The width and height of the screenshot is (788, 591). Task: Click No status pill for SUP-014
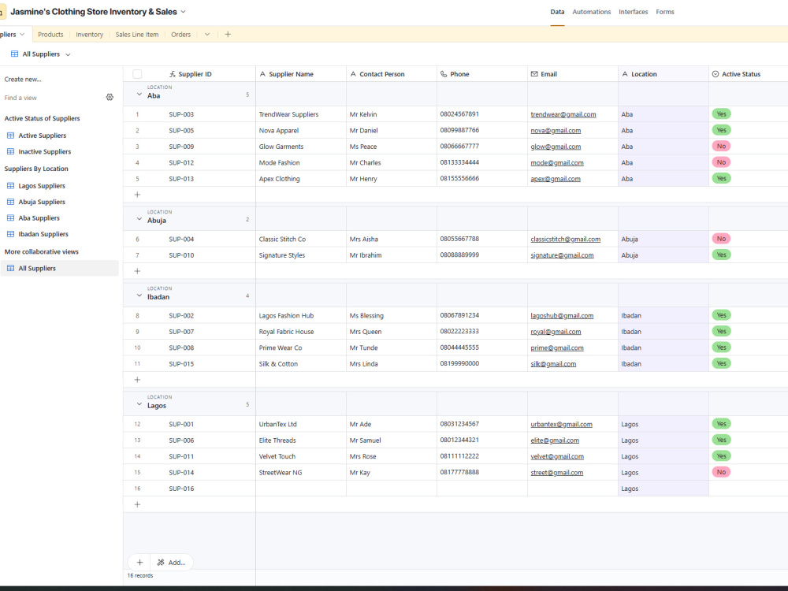[721, 472]
